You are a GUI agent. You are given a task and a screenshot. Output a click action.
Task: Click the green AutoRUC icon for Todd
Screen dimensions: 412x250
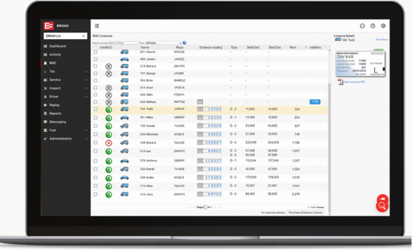coord(108,110)
